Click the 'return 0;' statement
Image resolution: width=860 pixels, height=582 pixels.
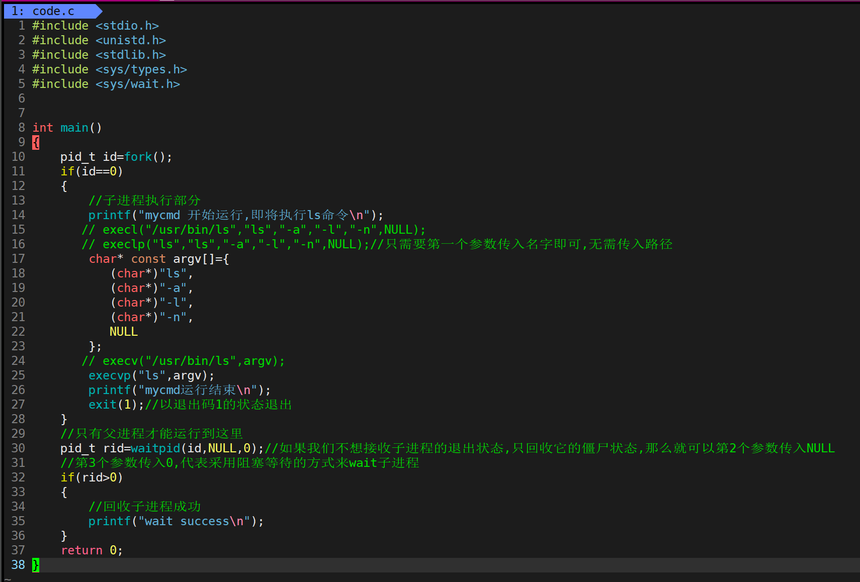92,550
